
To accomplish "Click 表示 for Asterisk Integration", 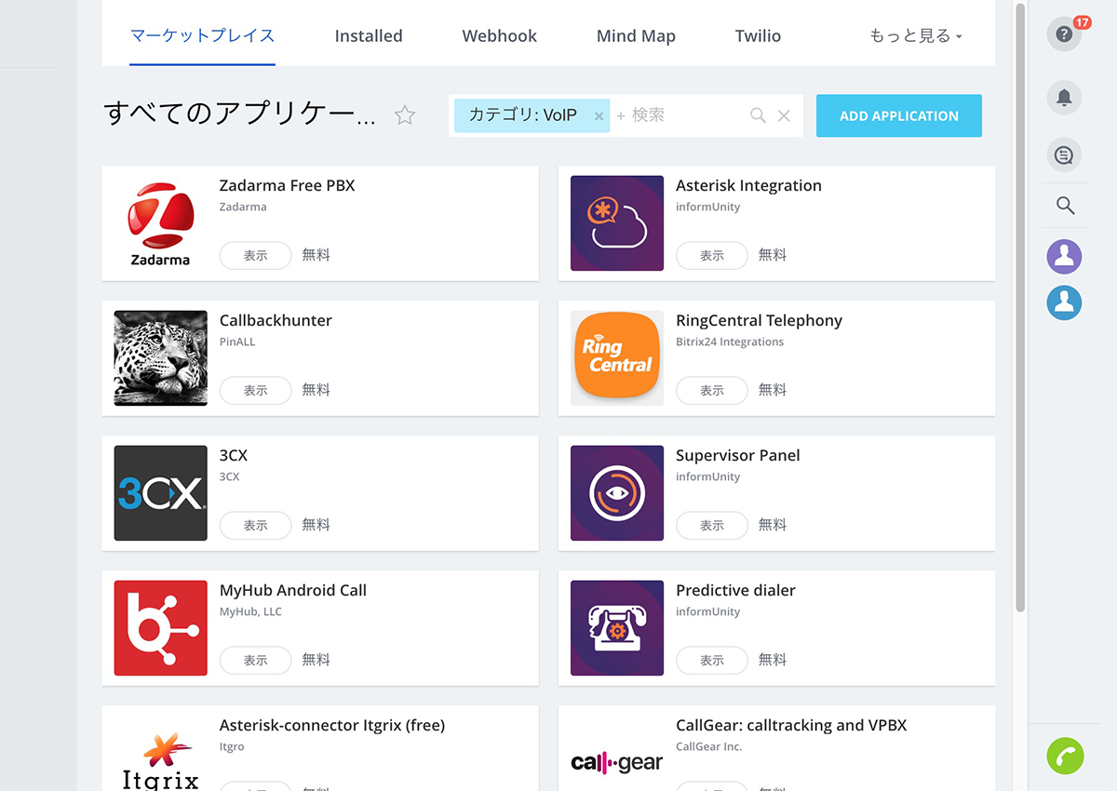I will (711, 255).
